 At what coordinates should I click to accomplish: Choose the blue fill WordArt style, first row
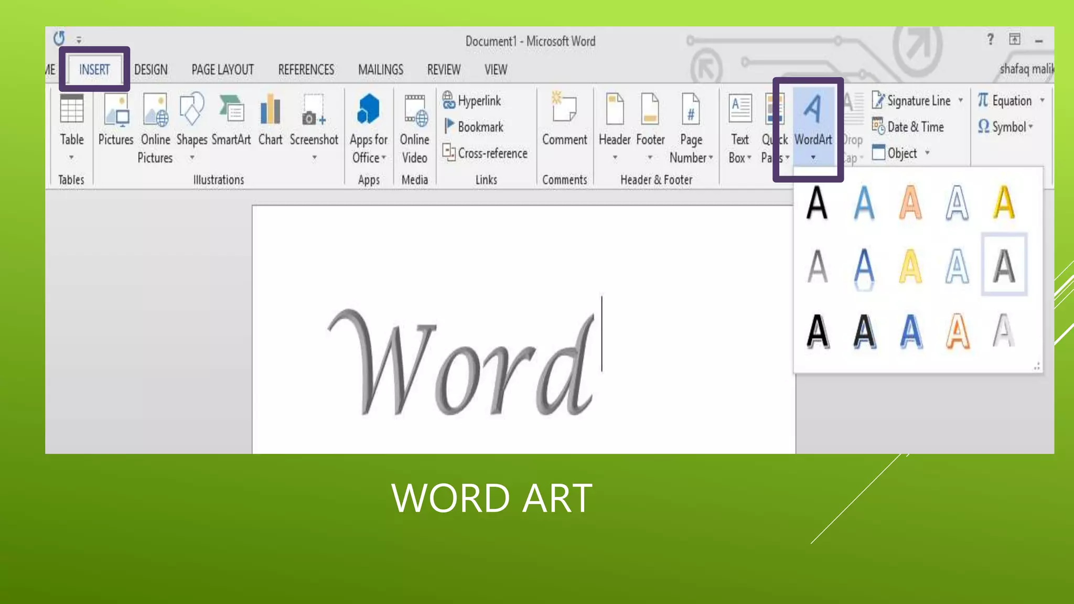pos(864,202)
